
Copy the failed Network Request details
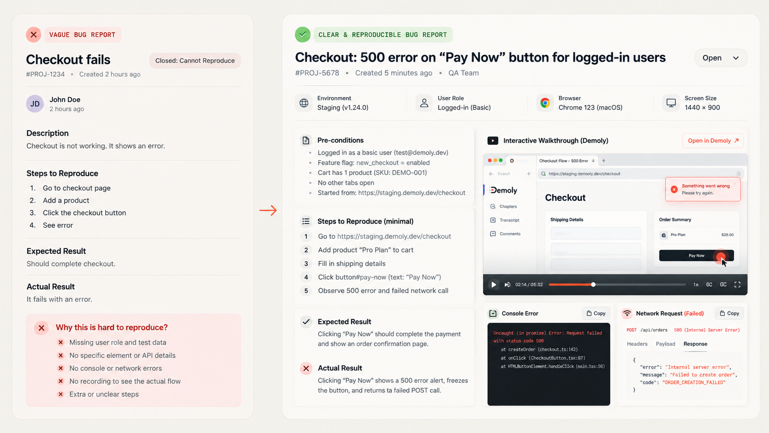click(729, 313)
